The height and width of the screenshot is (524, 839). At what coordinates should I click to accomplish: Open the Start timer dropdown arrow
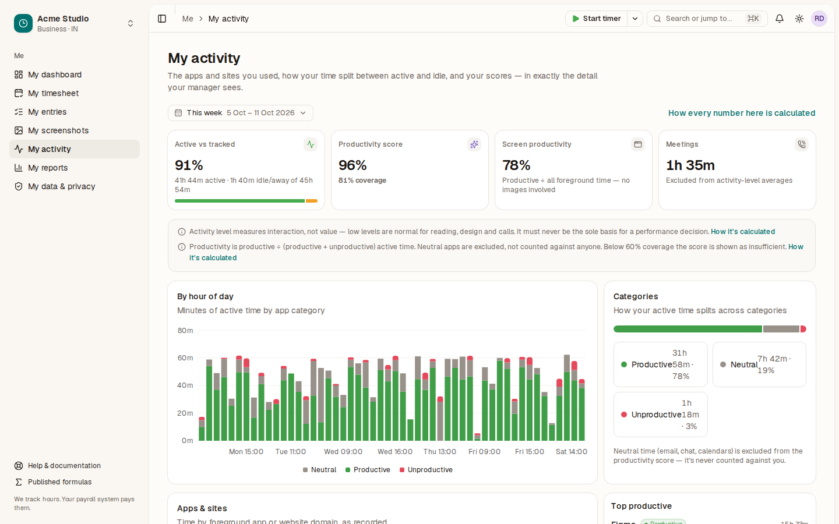[x=635, y=19]
